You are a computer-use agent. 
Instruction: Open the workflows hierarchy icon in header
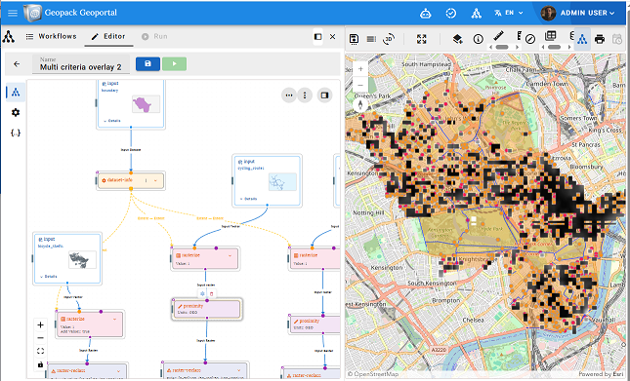point(476,14)
